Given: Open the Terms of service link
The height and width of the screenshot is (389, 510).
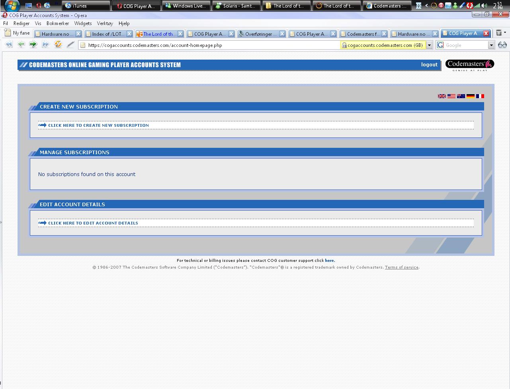Looking at the screenshot, I should (401, 267).
